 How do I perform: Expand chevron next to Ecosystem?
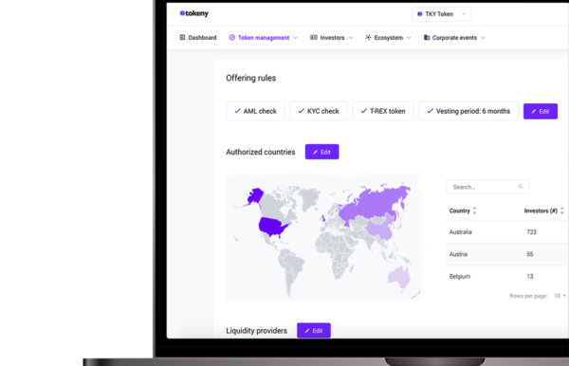409,38
